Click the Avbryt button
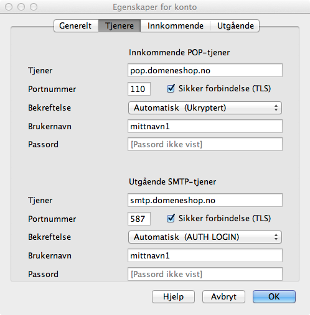The height and width of the screenshot is (315, 310). 223,297
